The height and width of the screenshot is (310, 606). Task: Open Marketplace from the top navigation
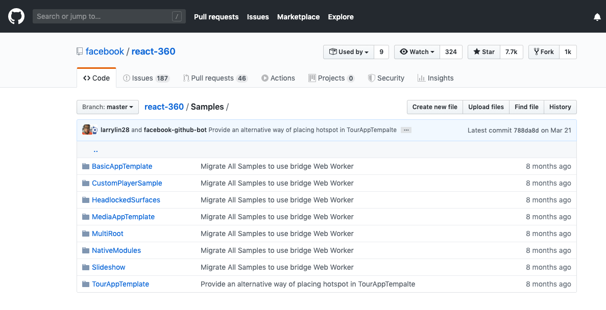298,17
